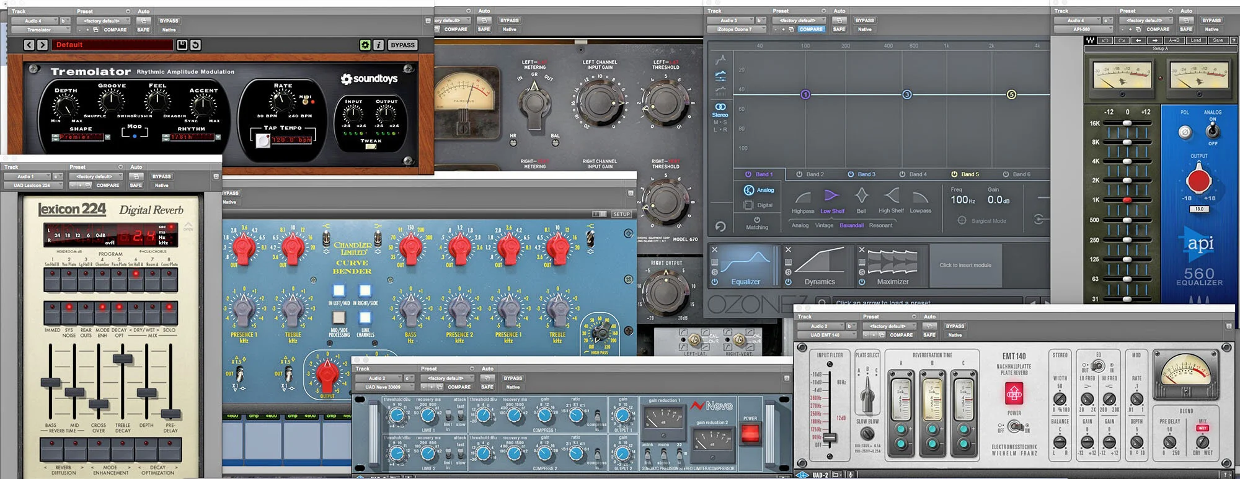
Task: Toggle API-560 POL polarity button
Action: tap(1185, 132)
